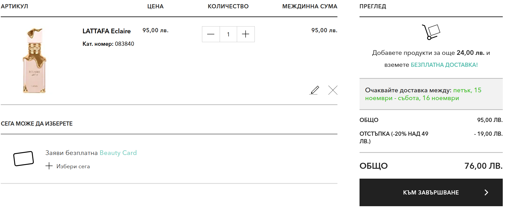509x214 pixels.
Task: Click the БЕЗПЛАТНА ДОСТАВКА! link
Action: pyautogui.click(x=444, y=65)
